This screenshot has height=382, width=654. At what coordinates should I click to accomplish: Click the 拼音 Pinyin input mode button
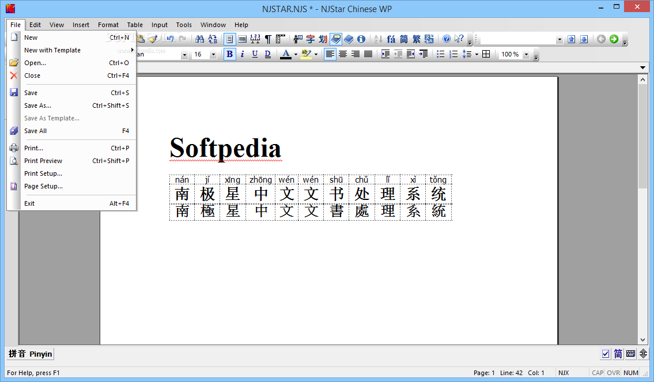point(30,354)
